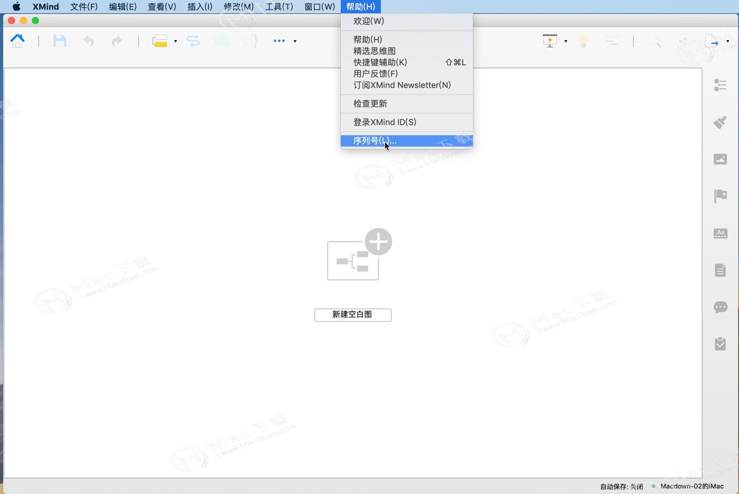Open the XMind application menu
Viewport: 739px width, 494px height.
46,7
